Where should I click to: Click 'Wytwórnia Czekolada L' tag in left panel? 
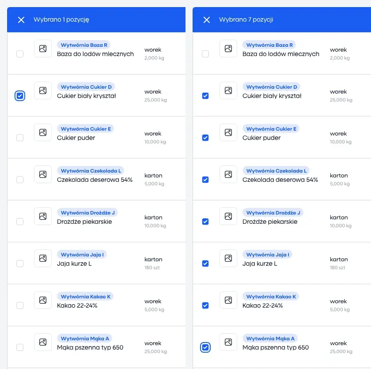click(91, 171)
